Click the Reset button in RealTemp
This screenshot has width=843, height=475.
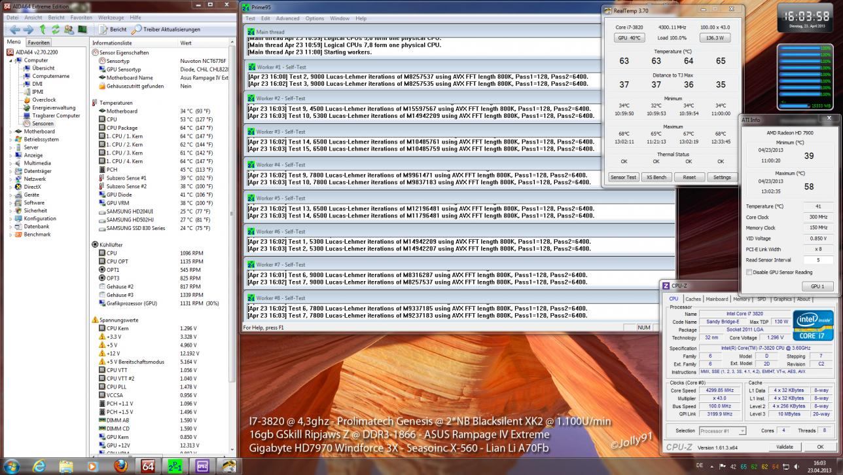[x=689, y=177]
